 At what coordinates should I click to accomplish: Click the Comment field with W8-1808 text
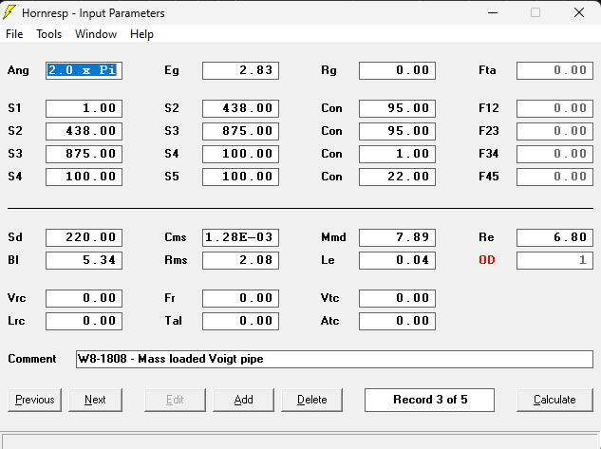(x=334, y=359)
